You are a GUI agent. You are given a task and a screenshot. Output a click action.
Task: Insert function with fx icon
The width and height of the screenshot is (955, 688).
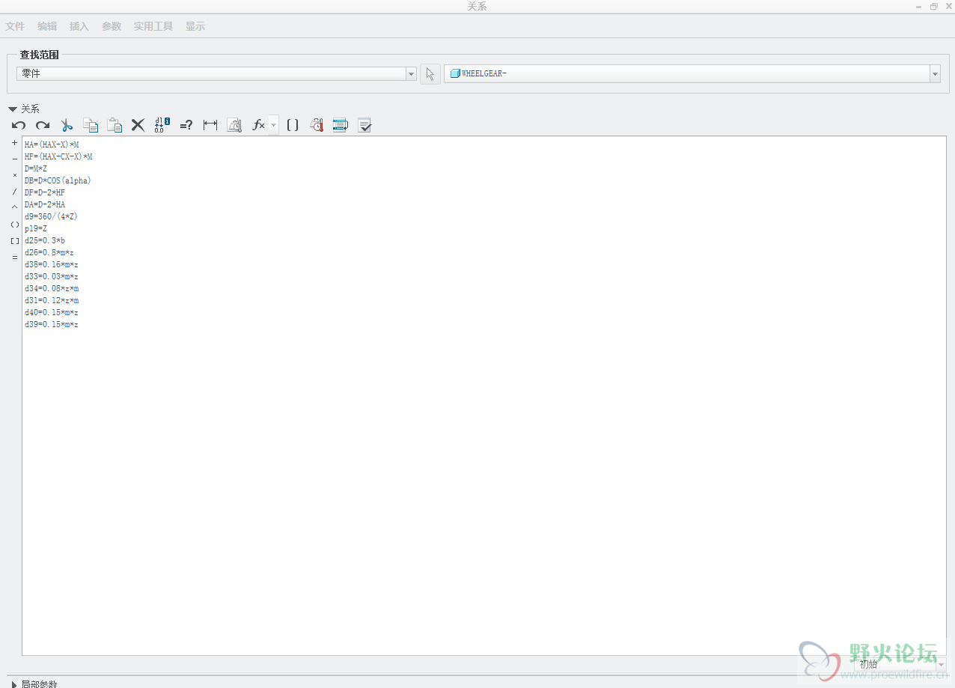point(258,125)
